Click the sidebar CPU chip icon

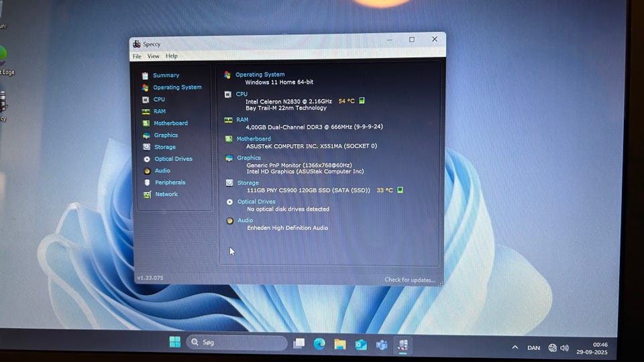pyautogui.click(x=146, y=100)
